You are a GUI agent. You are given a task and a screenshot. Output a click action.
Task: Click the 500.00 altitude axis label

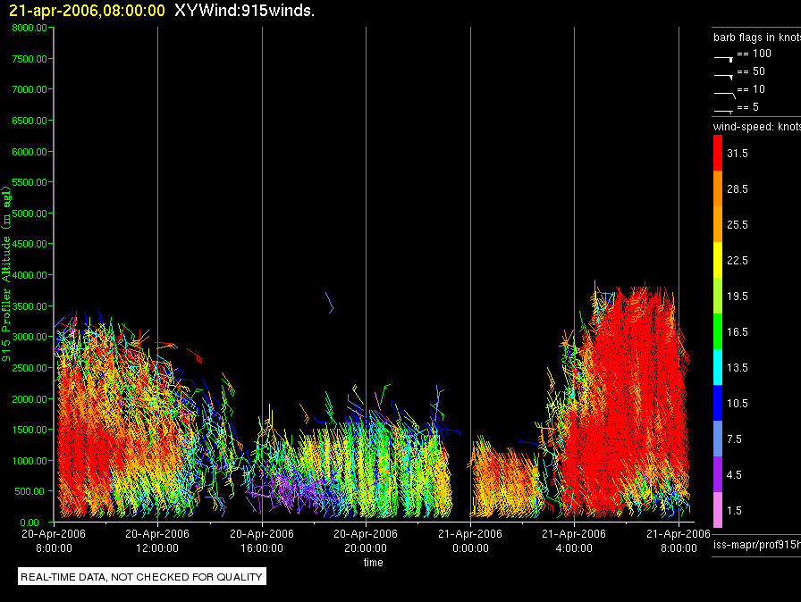click(30, 491)
